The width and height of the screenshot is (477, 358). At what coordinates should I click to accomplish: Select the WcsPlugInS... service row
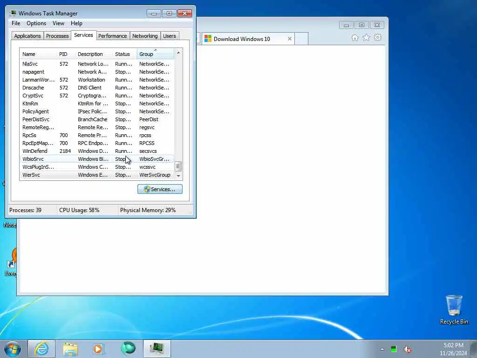pos(97,167)
